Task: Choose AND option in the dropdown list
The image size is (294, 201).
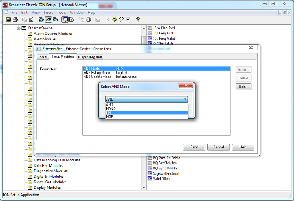Action: tap(147, 105)
